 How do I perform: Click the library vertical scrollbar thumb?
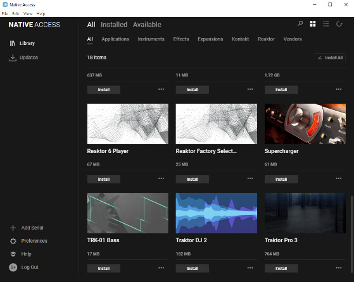(351, 235)
